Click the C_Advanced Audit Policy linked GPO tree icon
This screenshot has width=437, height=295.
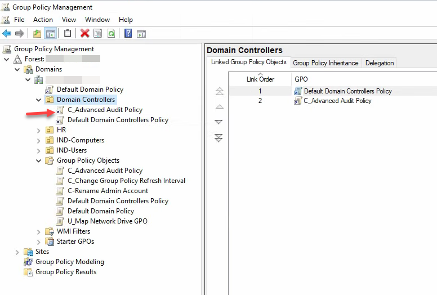coord(60,110)
